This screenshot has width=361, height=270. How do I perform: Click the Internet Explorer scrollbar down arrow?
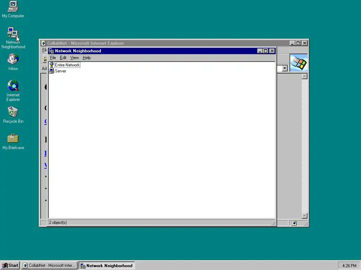click(304, 216)
